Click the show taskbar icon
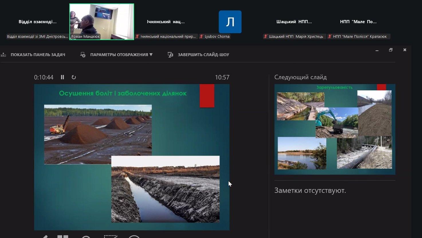The height and width of the screenshot is (238, 422). point(3,55)
